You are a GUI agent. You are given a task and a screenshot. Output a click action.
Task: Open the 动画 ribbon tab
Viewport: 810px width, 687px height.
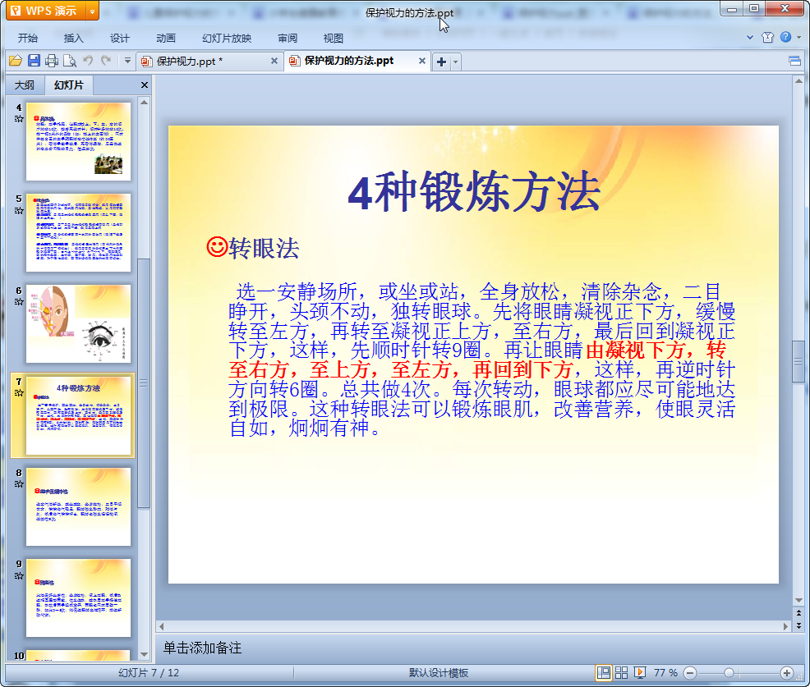pos(166,39)
